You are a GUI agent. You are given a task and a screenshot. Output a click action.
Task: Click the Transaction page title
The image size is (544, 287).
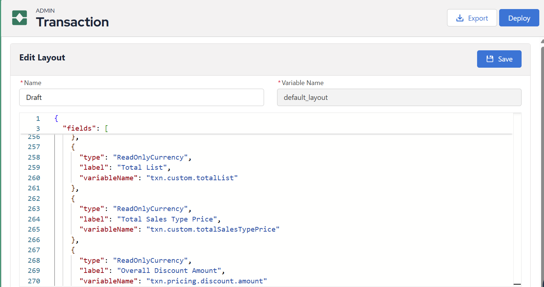72,22
